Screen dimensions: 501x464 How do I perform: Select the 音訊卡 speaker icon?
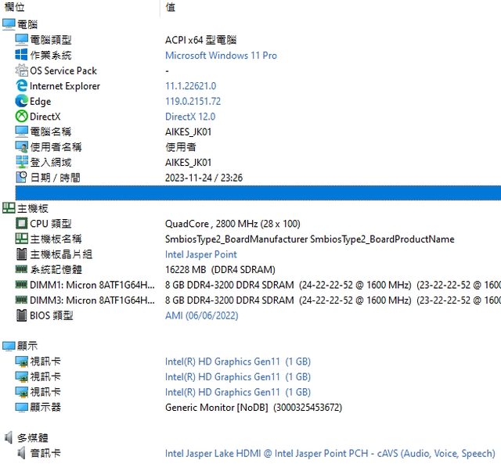(22, 453)
